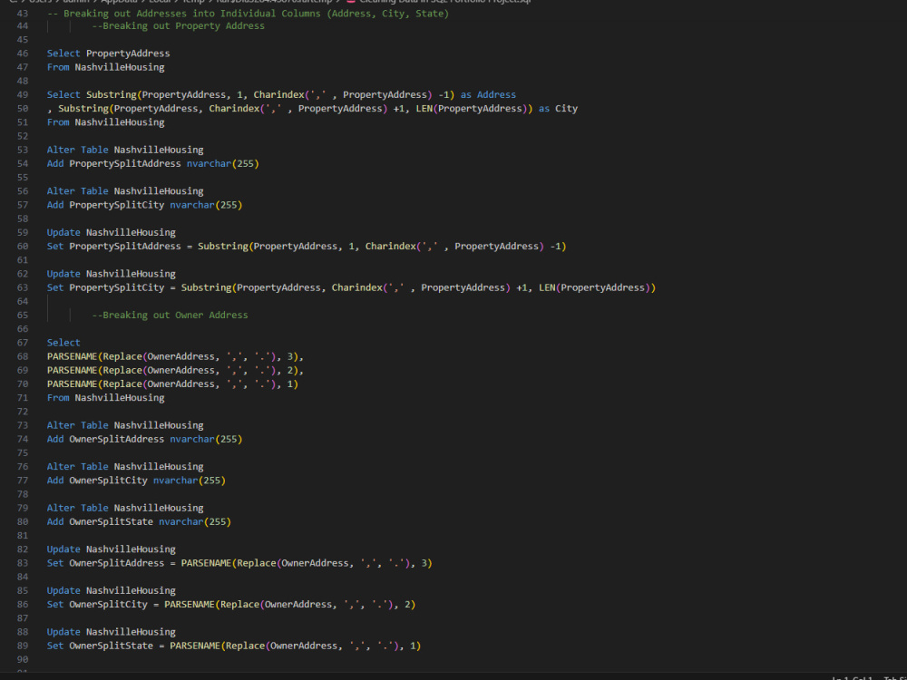The width and height of the screenshot is (907, 680).
Task: Click 'Alter' keyword on line 53
Action: (61, 150)
